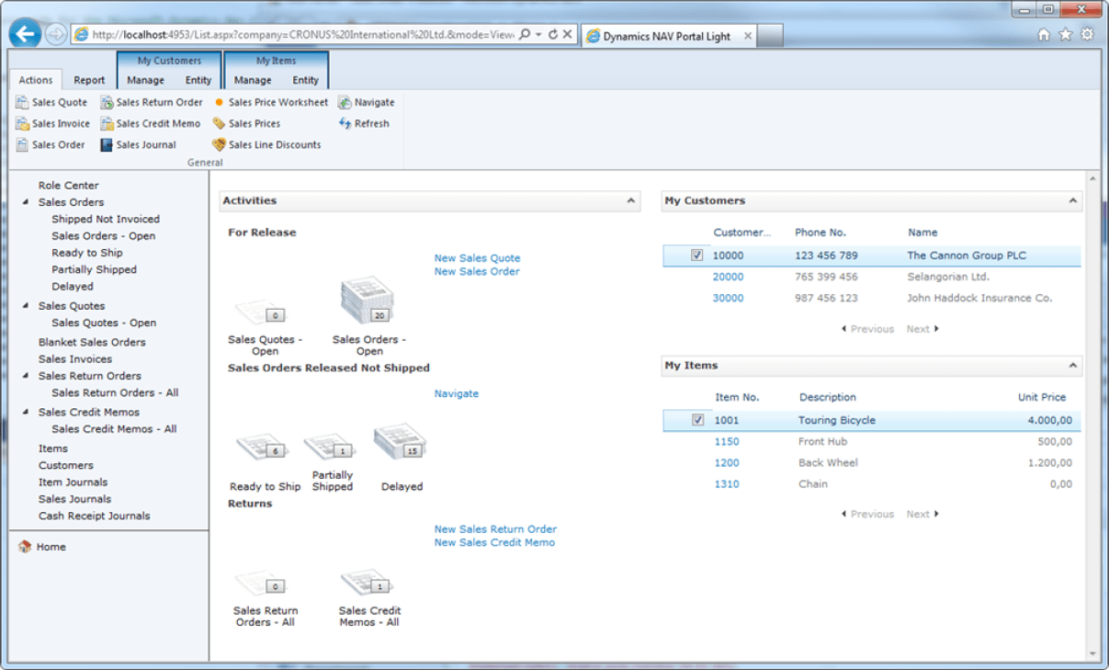Open customer number 20000 link
The width and height of the screenshot is (1109, 670).
pyautogui.click(x=729, y=277)
